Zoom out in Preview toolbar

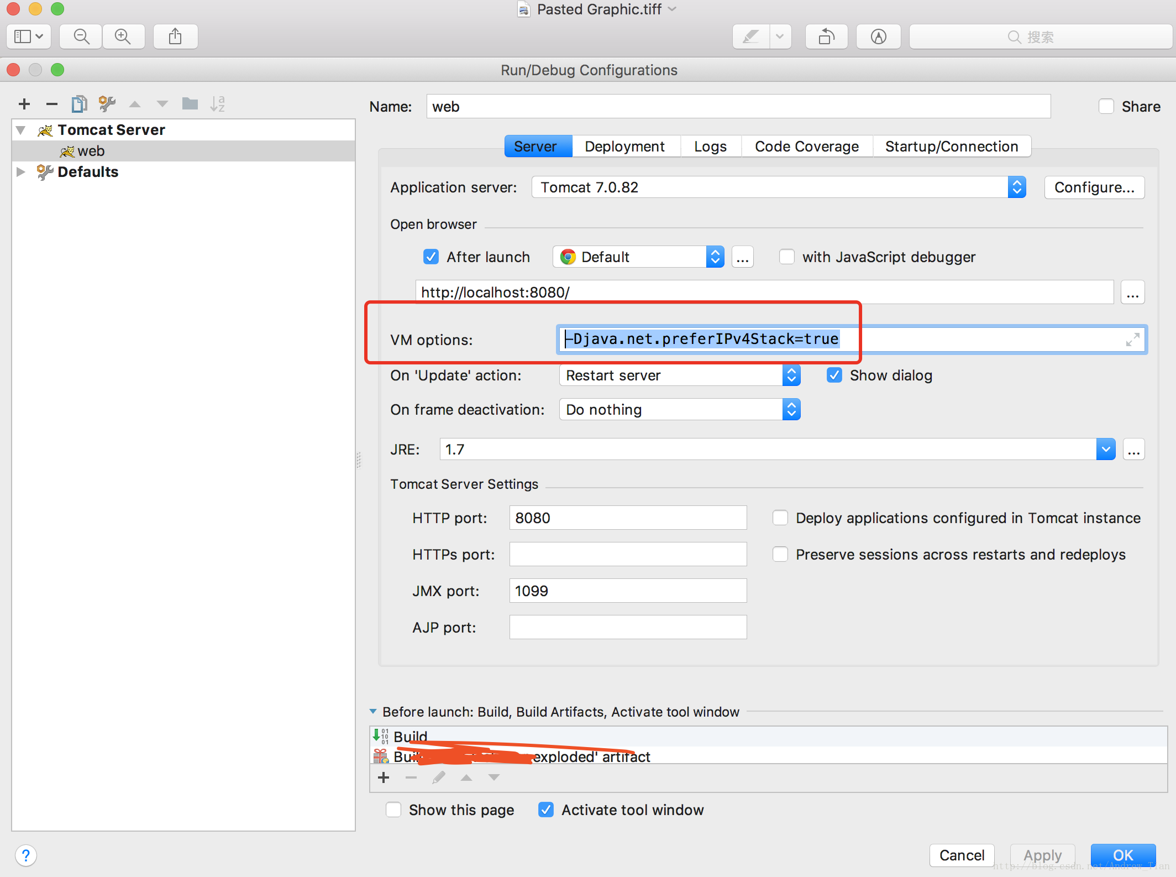(81, 36)
